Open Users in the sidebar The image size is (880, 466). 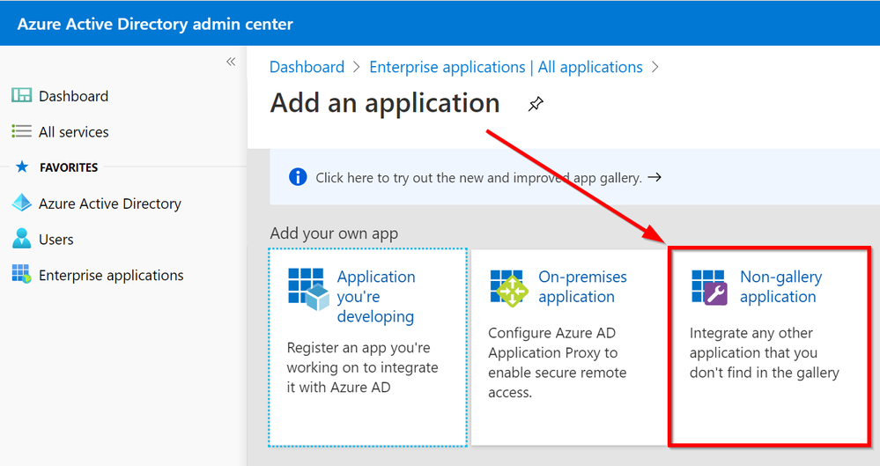click(x=56, y=240)
